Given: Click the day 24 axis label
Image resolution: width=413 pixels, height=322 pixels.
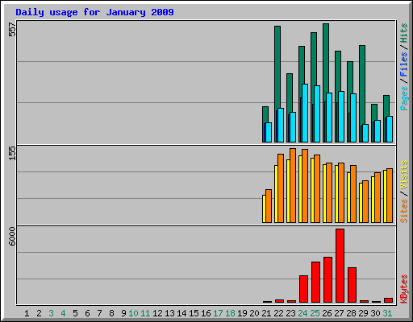Looking at the screenshot, I should 302,313.
